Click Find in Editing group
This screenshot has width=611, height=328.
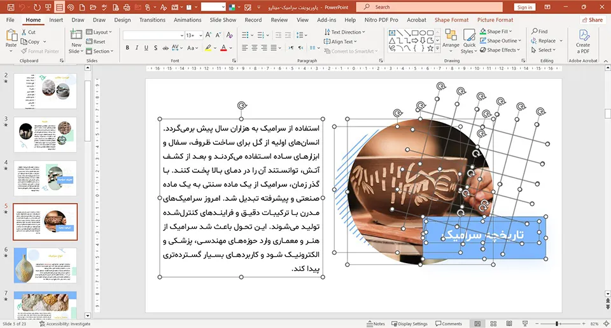coord(539,32)
